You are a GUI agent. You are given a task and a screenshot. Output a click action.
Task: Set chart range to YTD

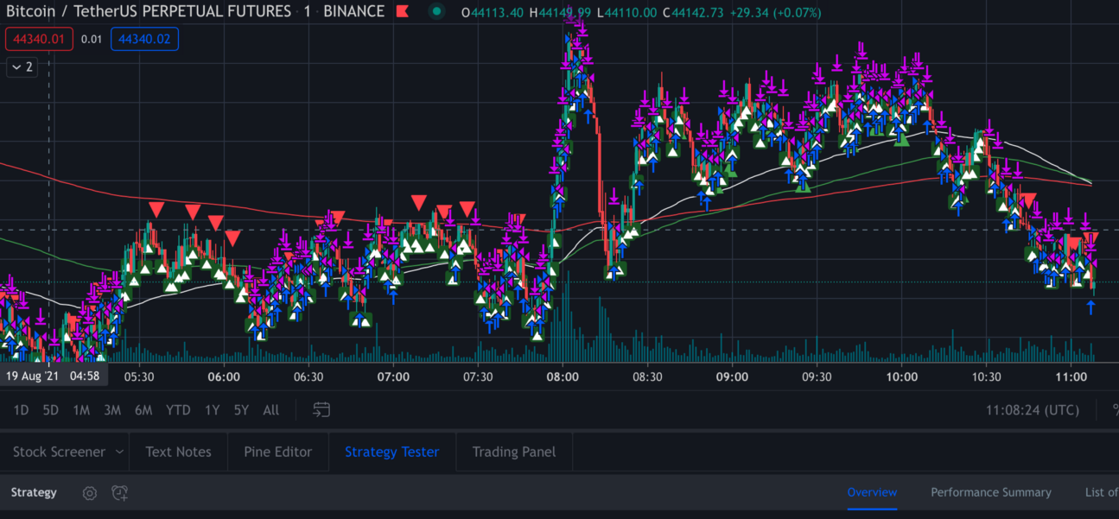178,410
